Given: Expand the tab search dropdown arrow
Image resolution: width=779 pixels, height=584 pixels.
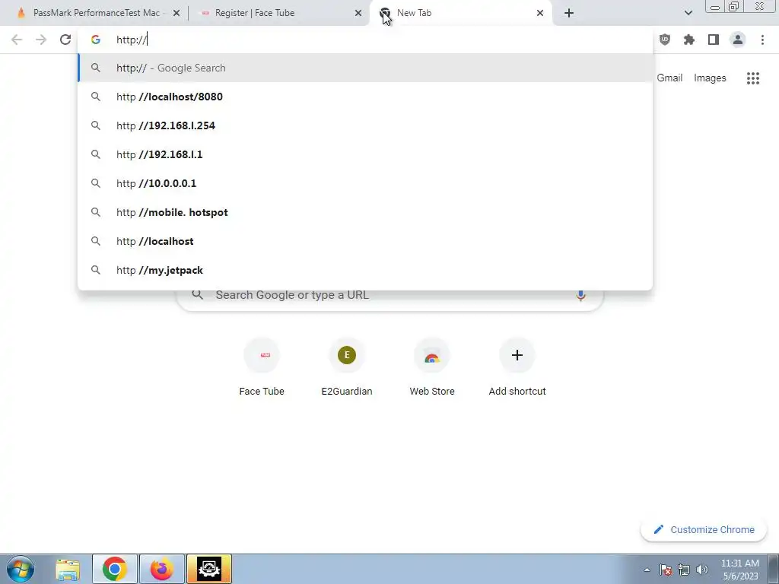Looking at the screenshot, I should (x=688, y=13).
